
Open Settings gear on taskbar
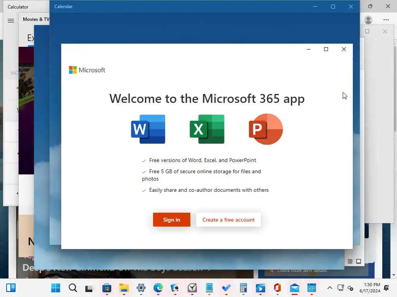(141, 288)
